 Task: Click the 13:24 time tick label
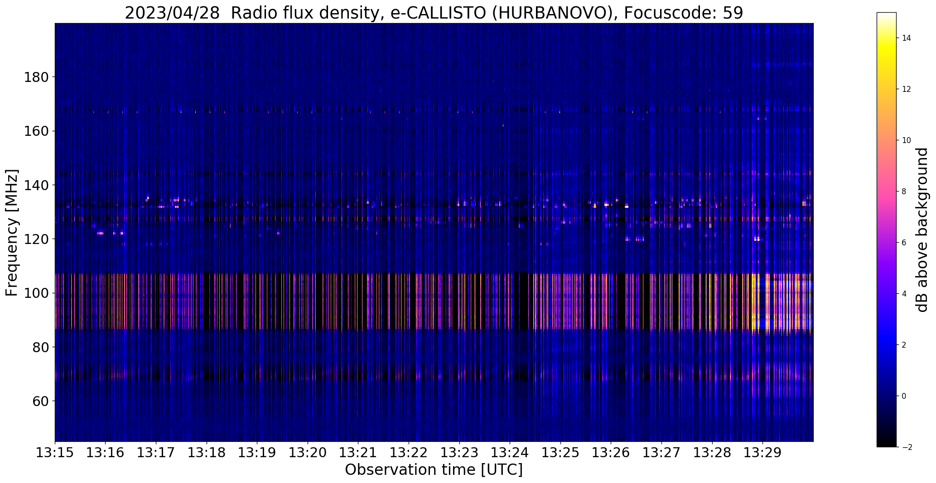pyautogui.click(x=510, y=453)
